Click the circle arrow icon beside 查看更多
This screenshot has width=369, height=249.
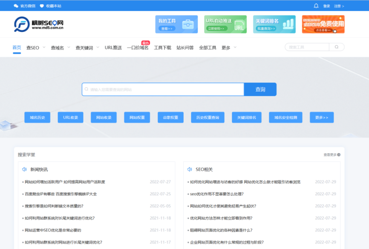339,155
